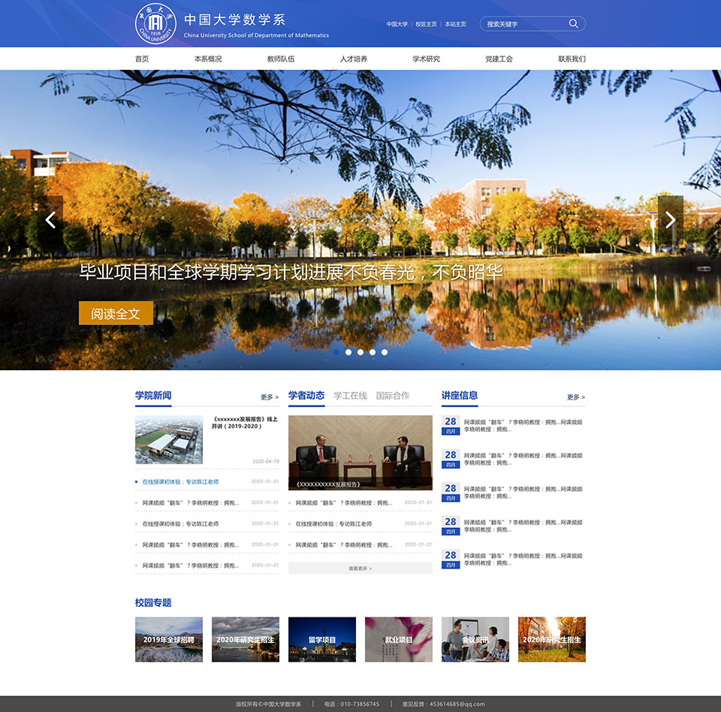Open 学术研究 navigation menu item

(x=426, y=59)
